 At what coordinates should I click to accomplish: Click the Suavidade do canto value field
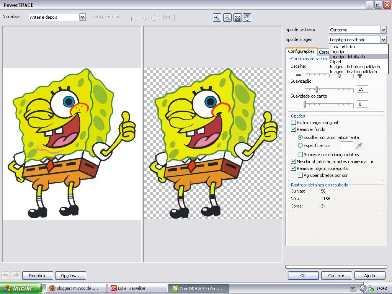(x=362, y=104)
